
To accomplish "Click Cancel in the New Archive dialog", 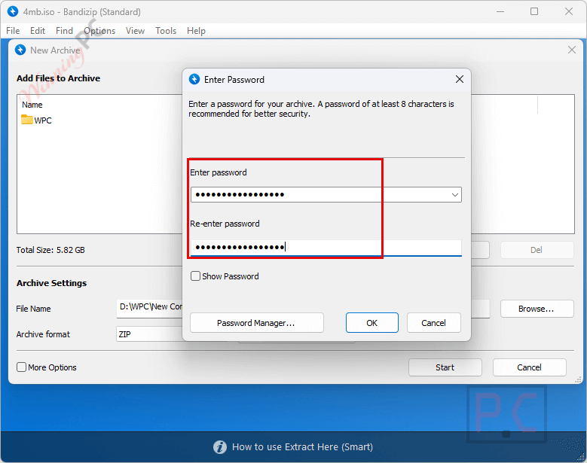I will (529, 367).
